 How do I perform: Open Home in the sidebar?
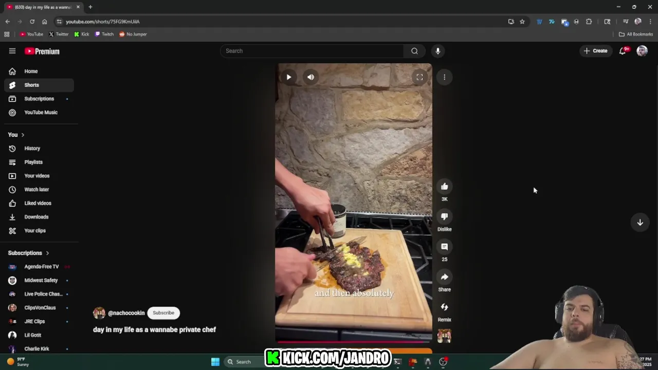click(x=39, y=71)
